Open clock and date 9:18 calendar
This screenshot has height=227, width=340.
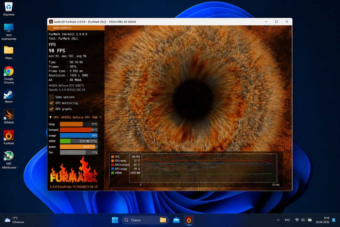point(322,220)
